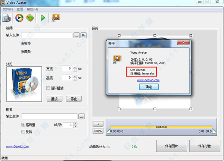Decrease frames per second with down arrow
This screenshot has width=224, height=161.
point(75,127)
